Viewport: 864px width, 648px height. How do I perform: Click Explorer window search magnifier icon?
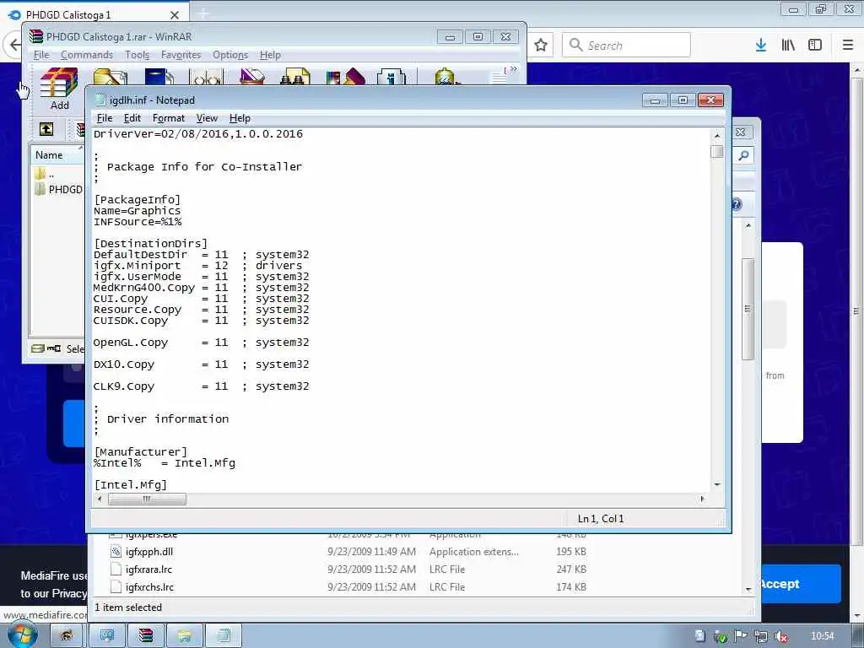coord(743,155)
